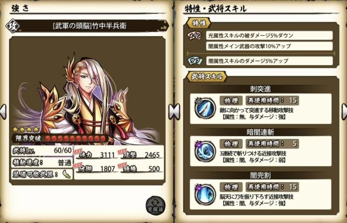Open the 武将スキル section header
Image resolution: width=347 pixels, height=223 pixels.
point(207,76)
